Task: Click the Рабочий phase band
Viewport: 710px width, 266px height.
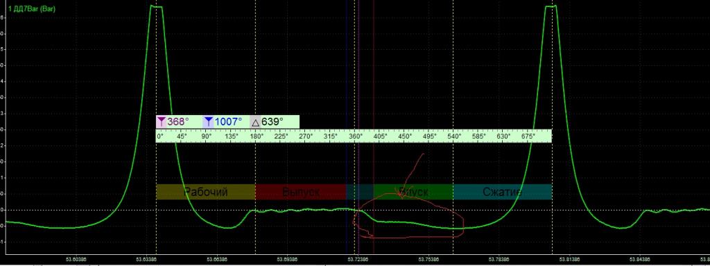Action: (x=205, y=192)
